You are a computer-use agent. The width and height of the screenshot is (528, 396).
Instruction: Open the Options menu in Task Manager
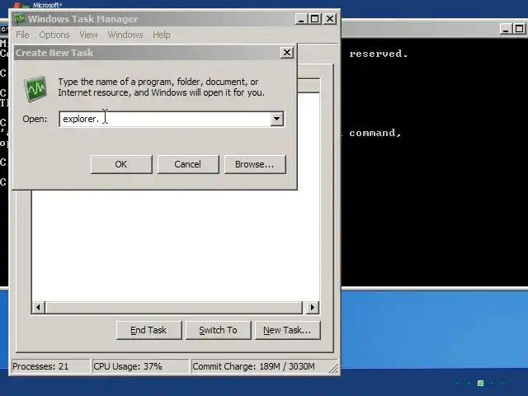54,35
